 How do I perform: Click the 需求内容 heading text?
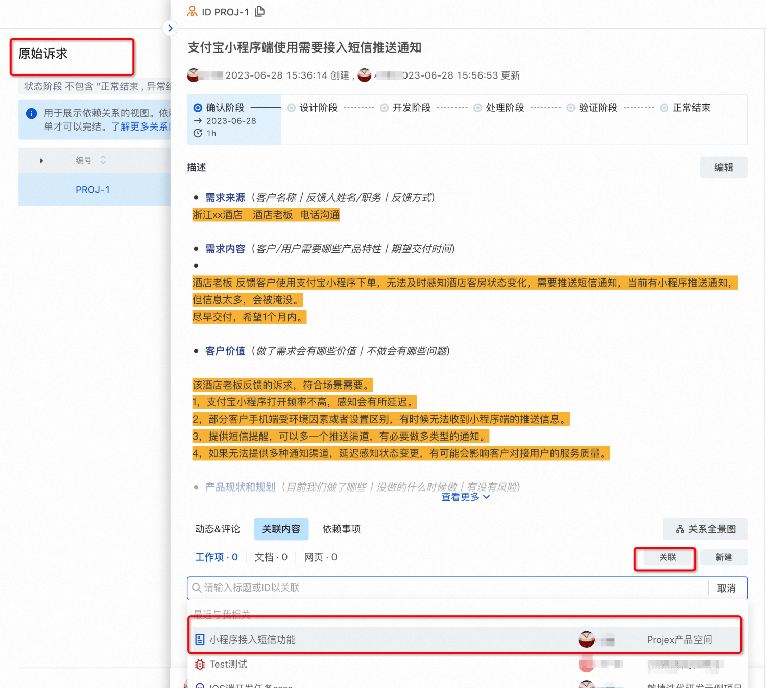[225, 249]
